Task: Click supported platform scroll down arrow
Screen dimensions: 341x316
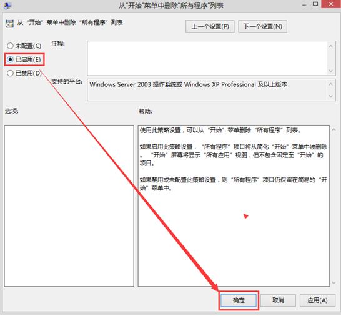Action: pos(331,96)
